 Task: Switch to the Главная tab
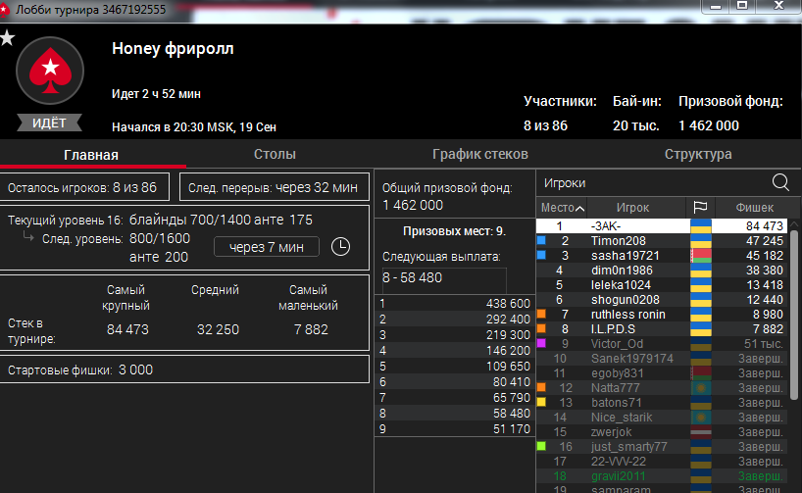click(x=91, y=155)
